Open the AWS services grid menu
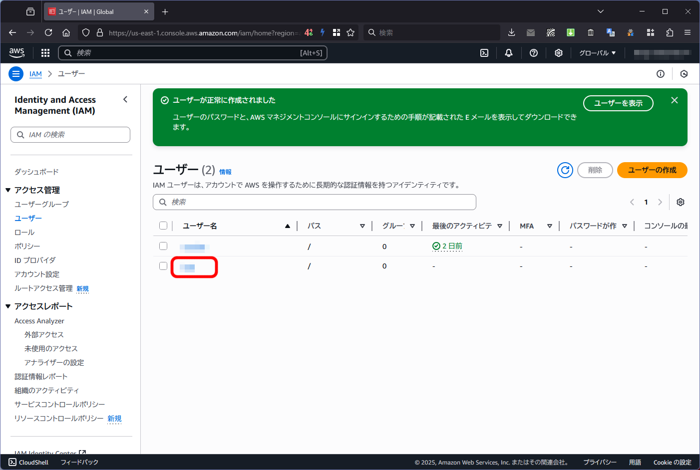700x470 pixels. 45,53
